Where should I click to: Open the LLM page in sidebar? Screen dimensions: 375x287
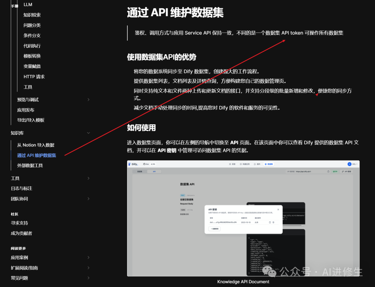click(28, 5)
